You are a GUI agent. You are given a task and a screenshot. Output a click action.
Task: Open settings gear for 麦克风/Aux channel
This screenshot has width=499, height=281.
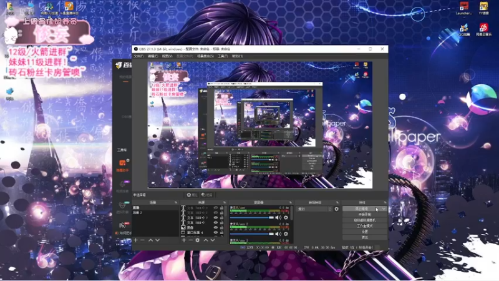(x=286, y=217)
